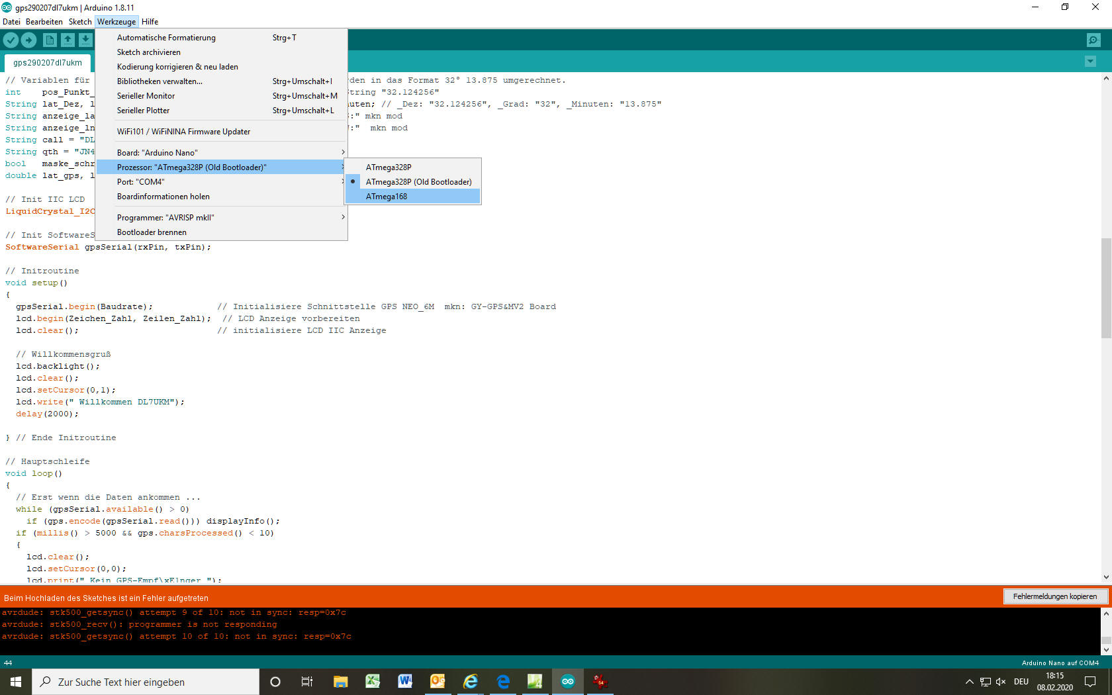
Task: Click the "void setup()" code line
Action: (x=36, y=283)
